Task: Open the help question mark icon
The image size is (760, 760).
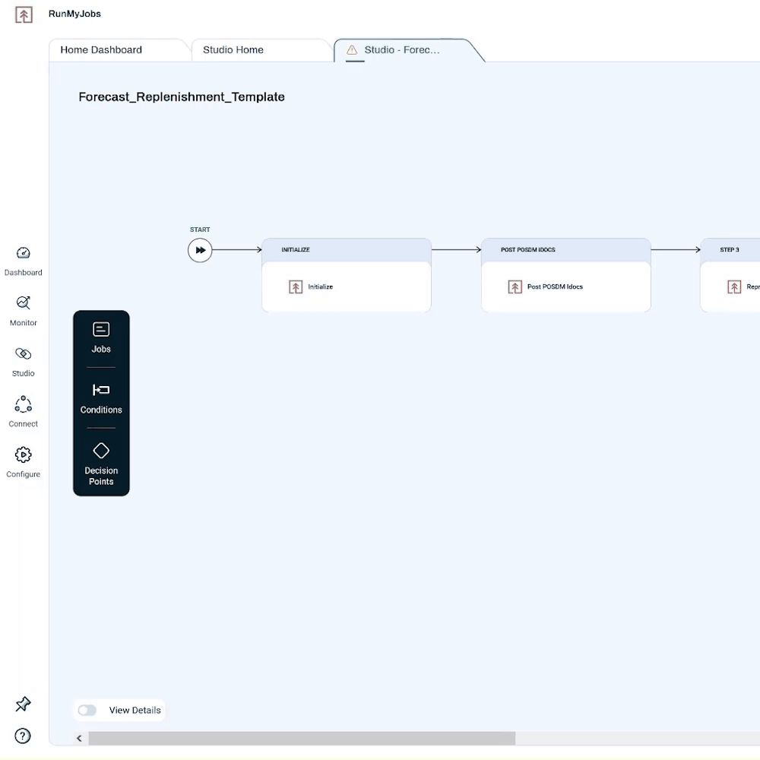Action: (x=23, y=736)
